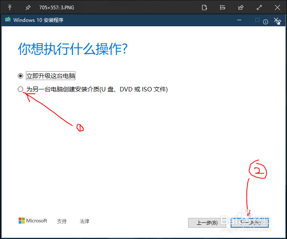Copy image using the document icon
This screenshot has height=239, width=287.
(204, 8)
